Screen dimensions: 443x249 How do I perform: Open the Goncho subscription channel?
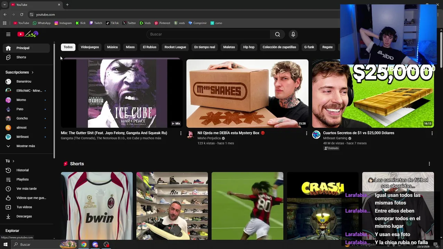tap(26, 118)
